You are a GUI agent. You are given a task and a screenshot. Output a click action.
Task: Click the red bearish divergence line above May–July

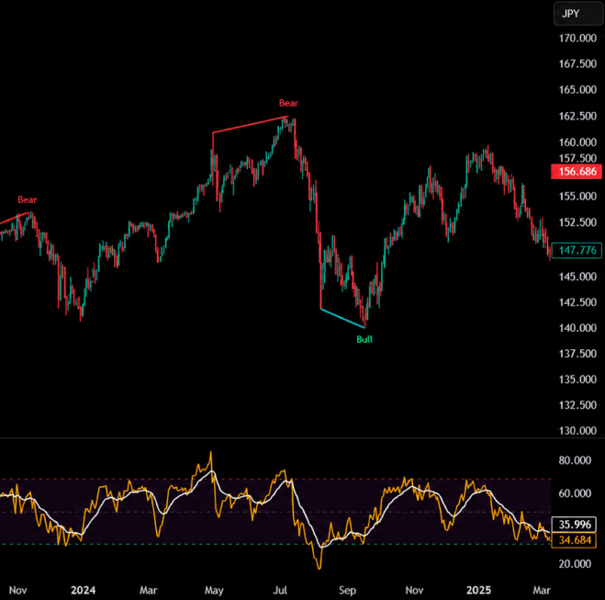[250, 124]
